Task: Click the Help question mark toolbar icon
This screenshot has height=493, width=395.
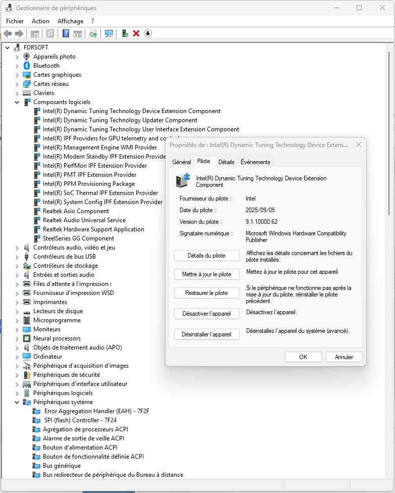Action: 66,33
